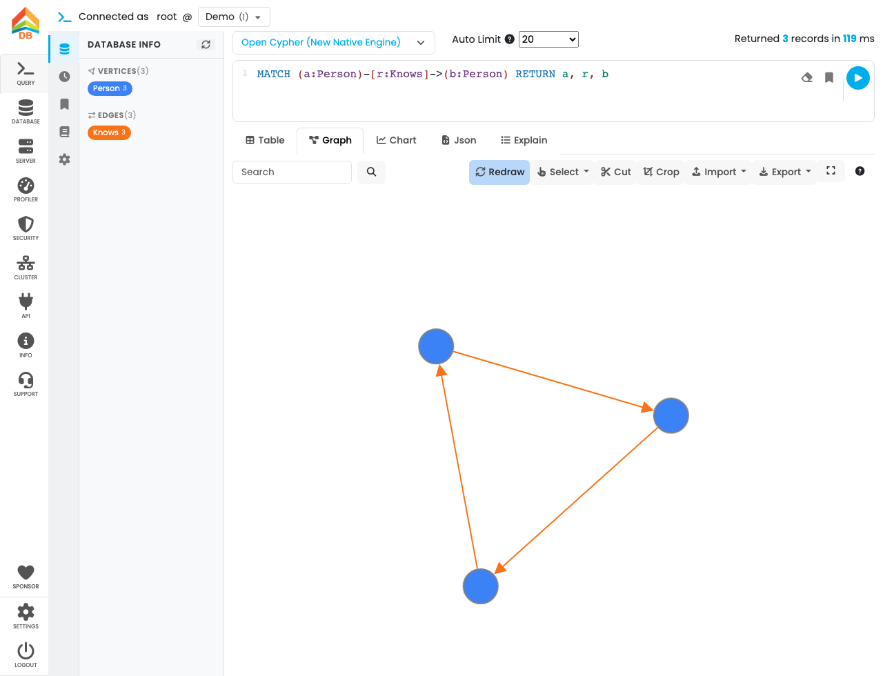This screenshot has height=676, width=883.
Task: Click the Auto Limit help icon
Action: (x=509, y=39)
